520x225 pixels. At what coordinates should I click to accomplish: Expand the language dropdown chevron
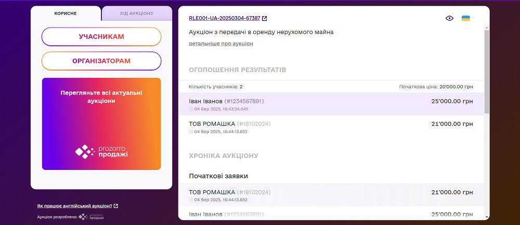point(473,19)
